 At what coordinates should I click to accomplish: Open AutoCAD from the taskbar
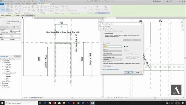coord(55,103)
